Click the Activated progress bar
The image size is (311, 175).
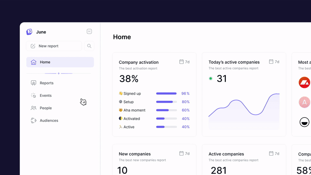point(166,119)
